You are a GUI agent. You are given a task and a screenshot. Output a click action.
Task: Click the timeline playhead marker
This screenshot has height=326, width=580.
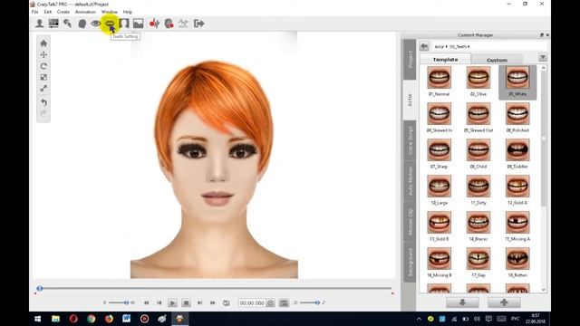click(40, 288)
